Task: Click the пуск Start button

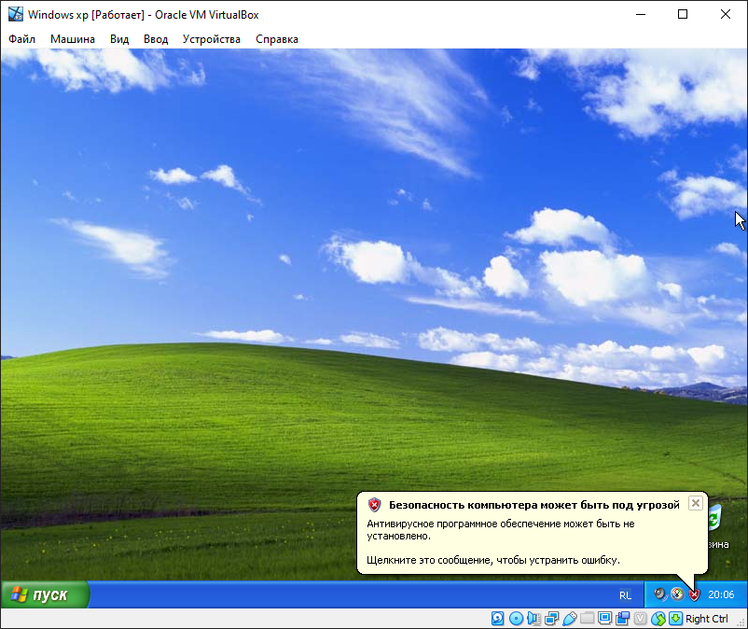Action: coord(45,594)
